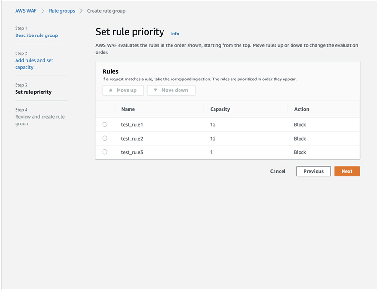
Task: Go to Describe rule group step
Action: click(x=36, y=35)
